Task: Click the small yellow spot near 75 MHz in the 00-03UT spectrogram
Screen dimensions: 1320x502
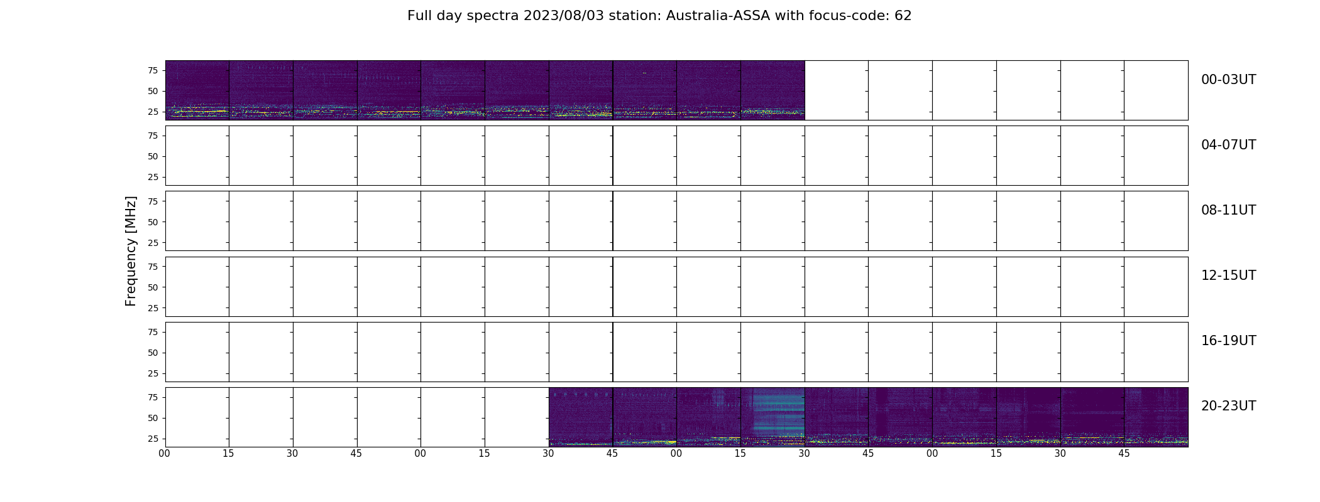Action: coord(644,73)
